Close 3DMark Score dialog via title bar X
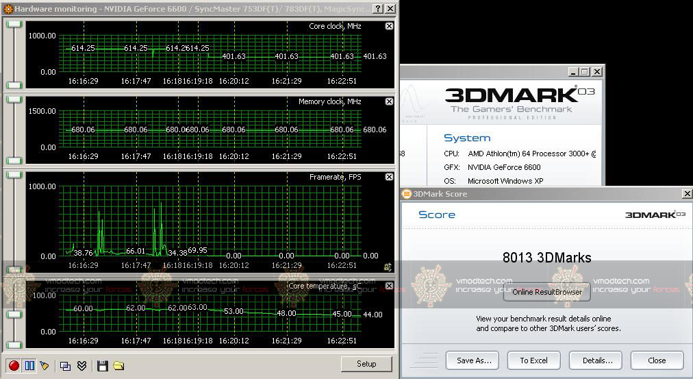 tap(687, 194)
